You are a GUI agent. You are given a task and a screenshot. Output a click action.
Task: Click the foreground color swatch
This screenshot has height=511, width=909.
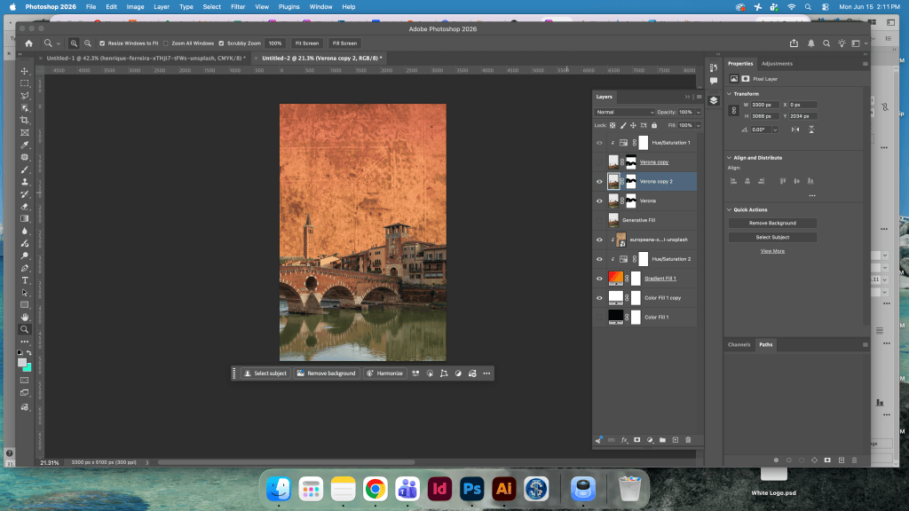[22, 363]
